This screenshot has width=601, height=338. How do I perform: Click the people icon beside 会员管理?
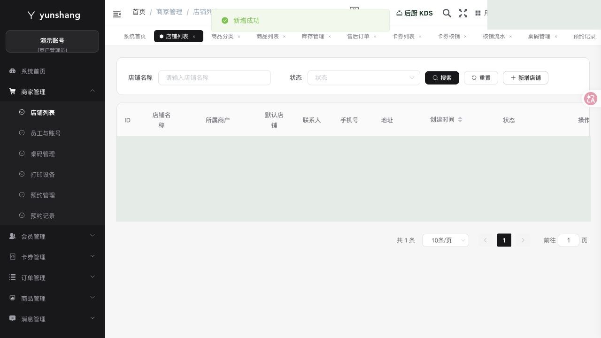click(13, 236)
